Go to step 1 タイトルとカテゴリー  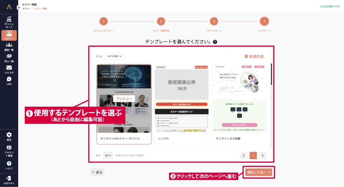(x=103, y=22)
